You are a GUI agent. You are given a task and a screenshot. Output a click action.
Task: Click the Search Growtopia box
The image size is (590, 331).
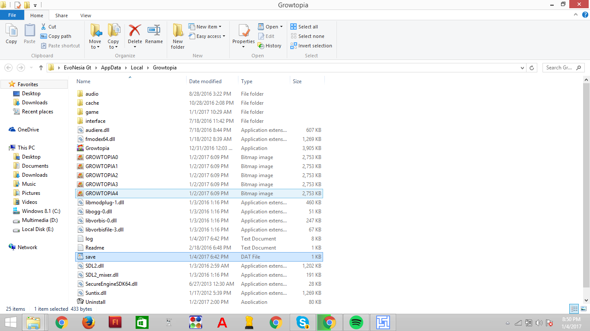[563, 68]
